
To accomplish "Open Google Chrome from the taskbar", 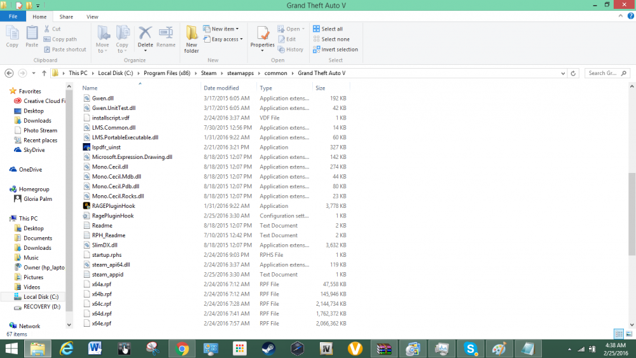I will 182,348.
